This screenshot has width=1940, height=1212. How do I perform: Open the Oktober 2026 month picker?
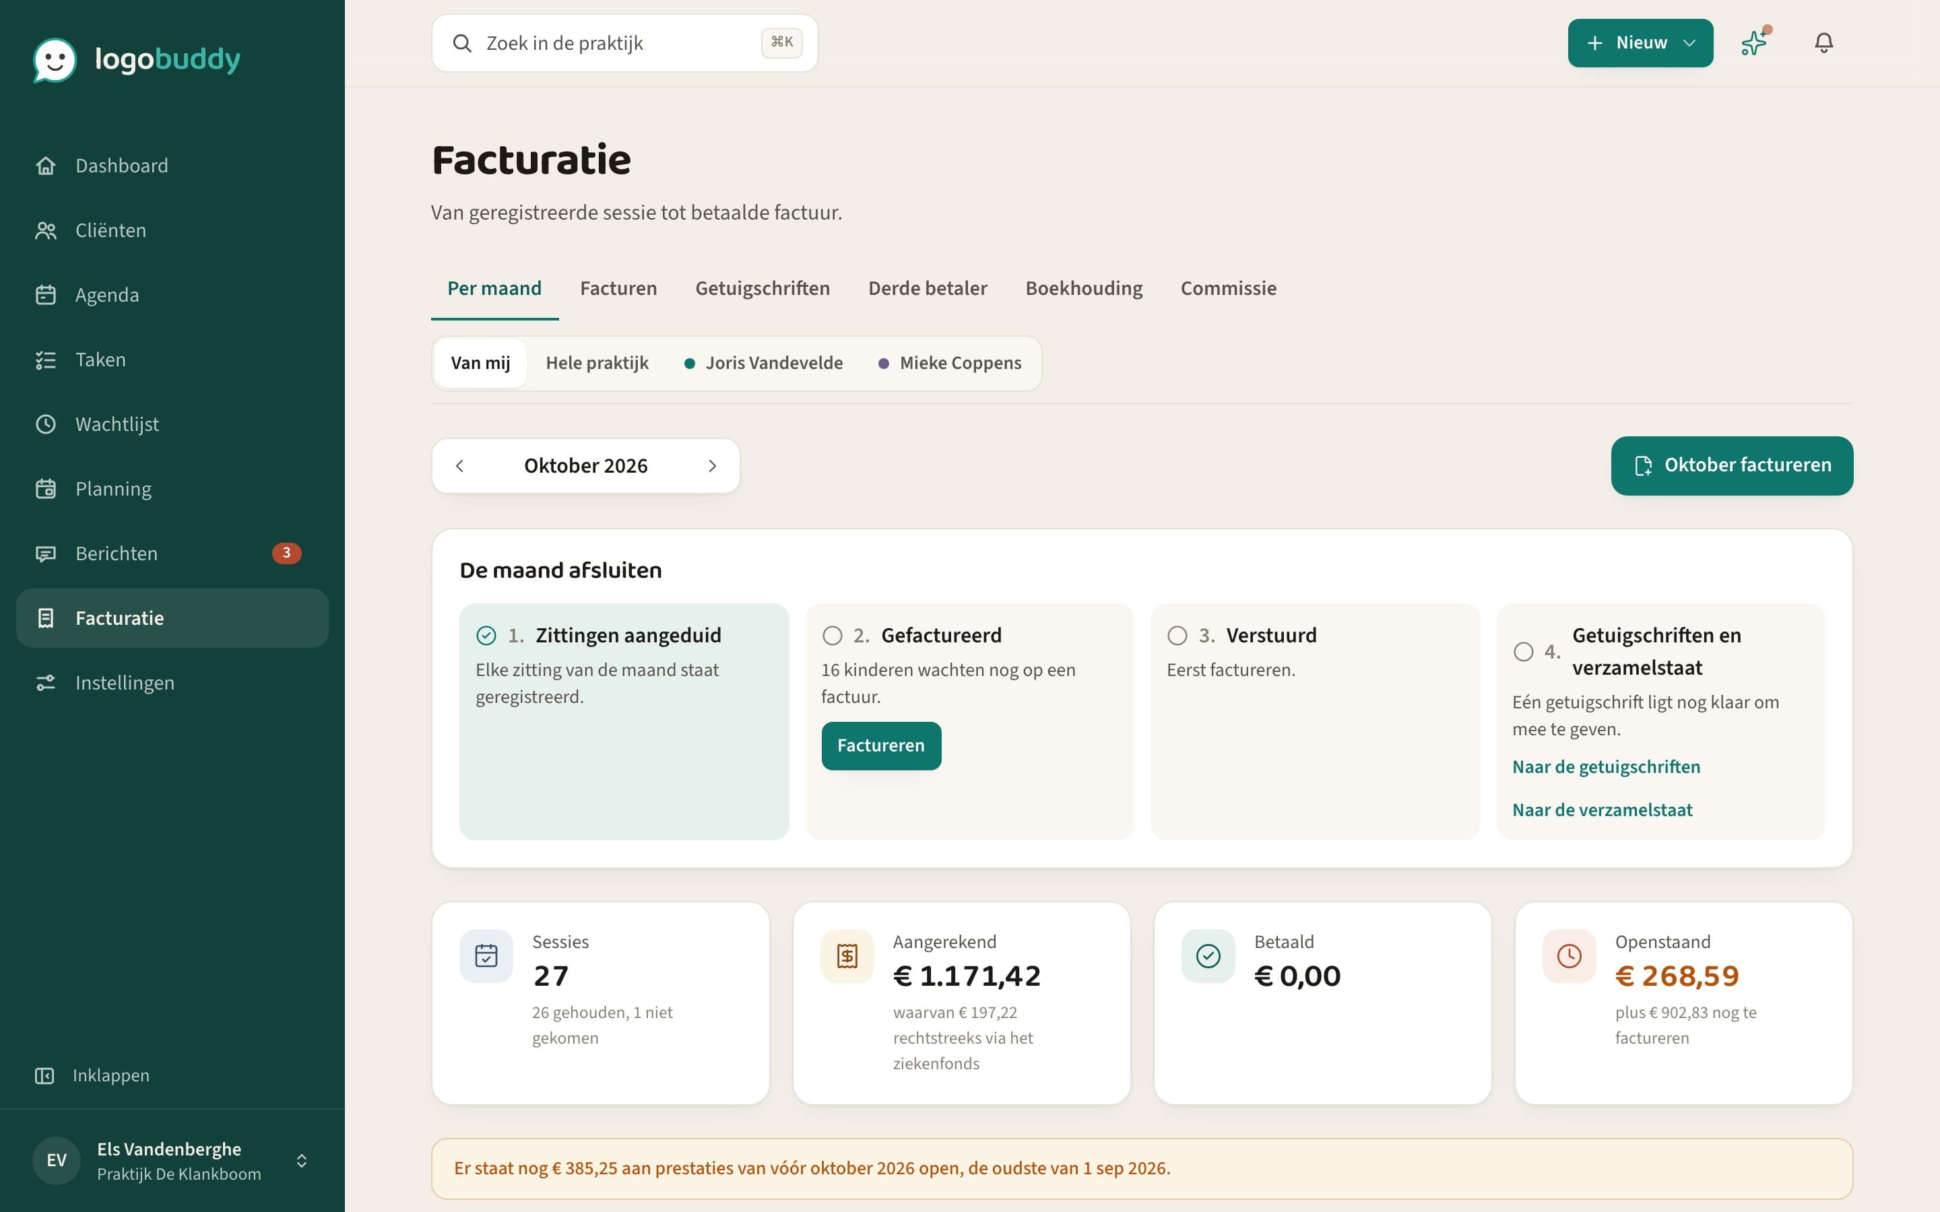586,466
